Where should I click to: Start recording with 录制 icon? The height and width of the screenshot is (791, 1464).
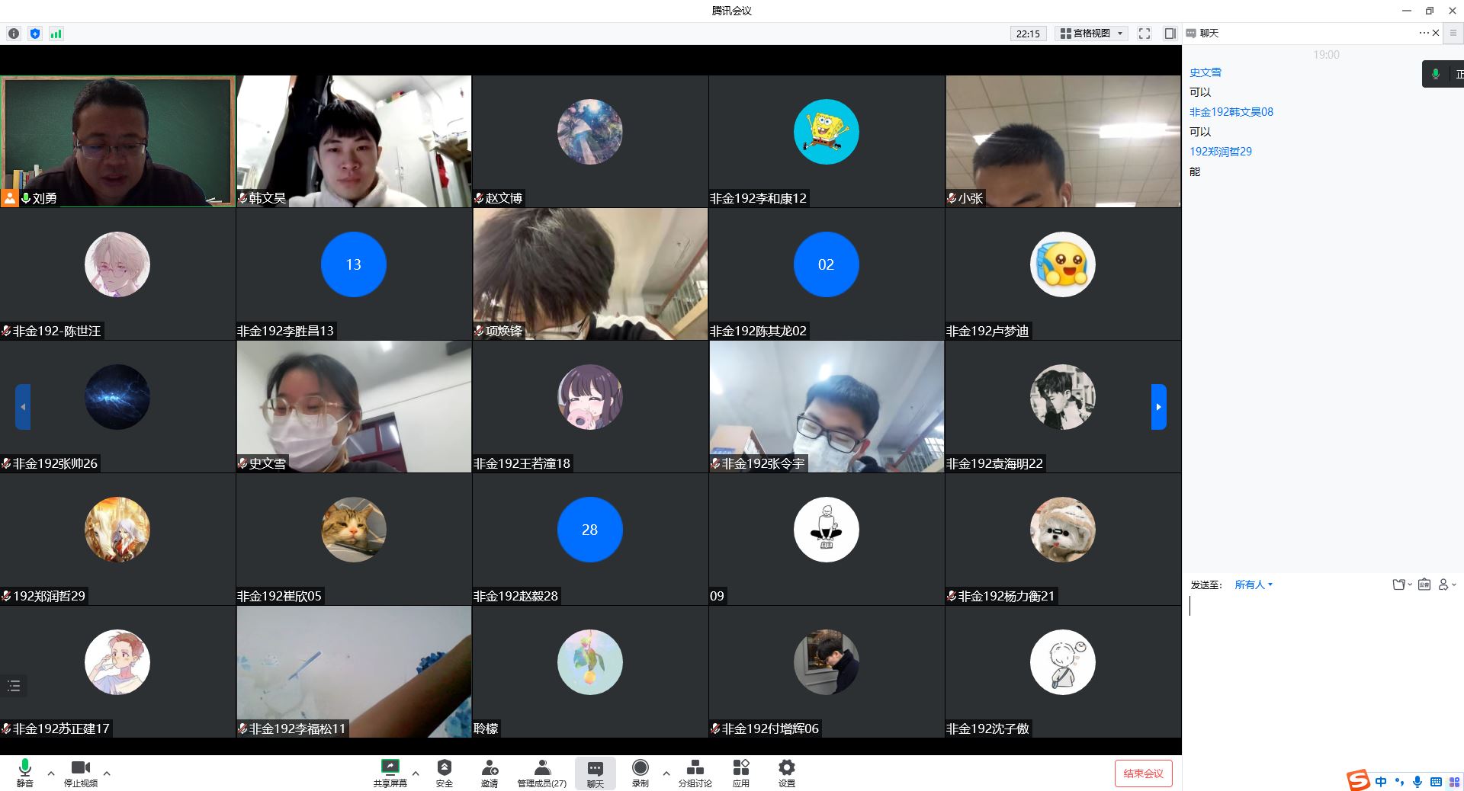tap(640, 771)
